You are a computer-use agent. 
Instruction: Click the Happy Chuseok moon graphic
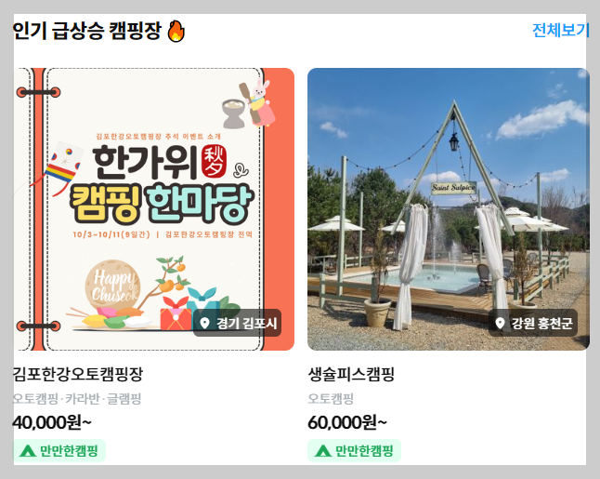[x=112, y=286]
